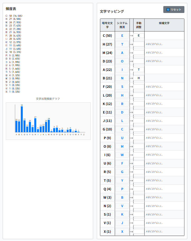Choose system guess R for K (12)
This screenshot has width=191, height=241.
pyautogui.click(x=122, y=104)
